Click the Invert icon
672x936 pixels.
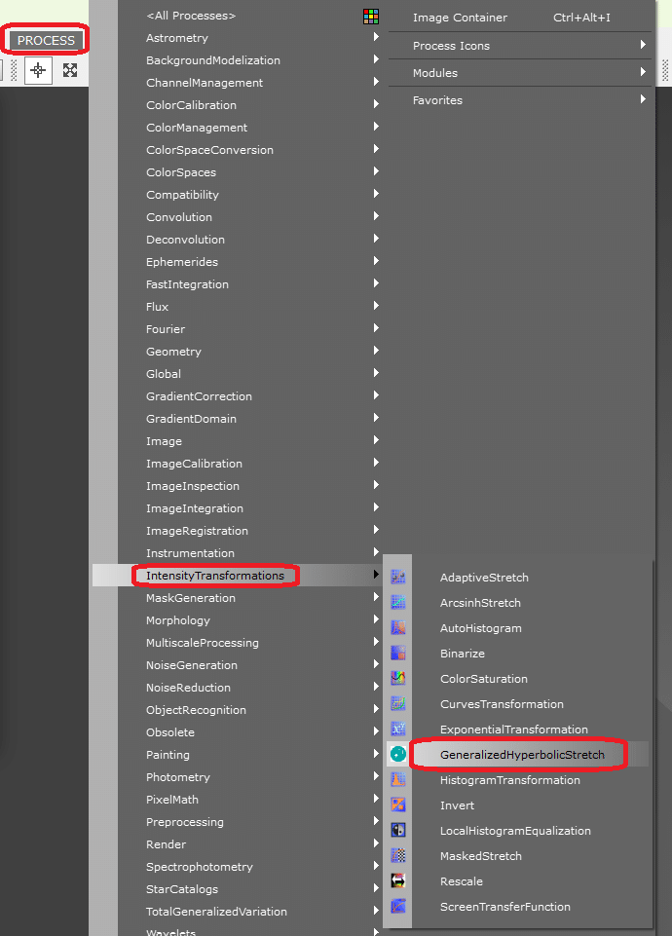click(x=398, y=805)
